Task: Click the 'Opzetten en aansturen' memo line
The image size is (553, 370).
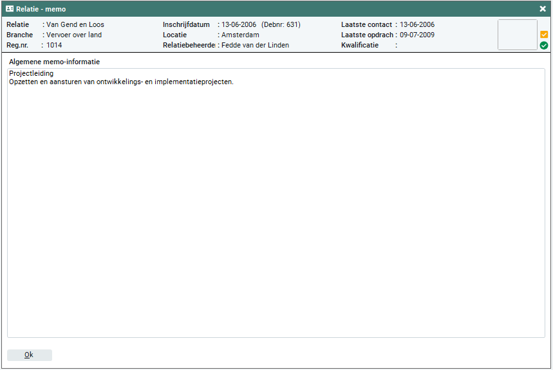Action: [x=121, y=82]
